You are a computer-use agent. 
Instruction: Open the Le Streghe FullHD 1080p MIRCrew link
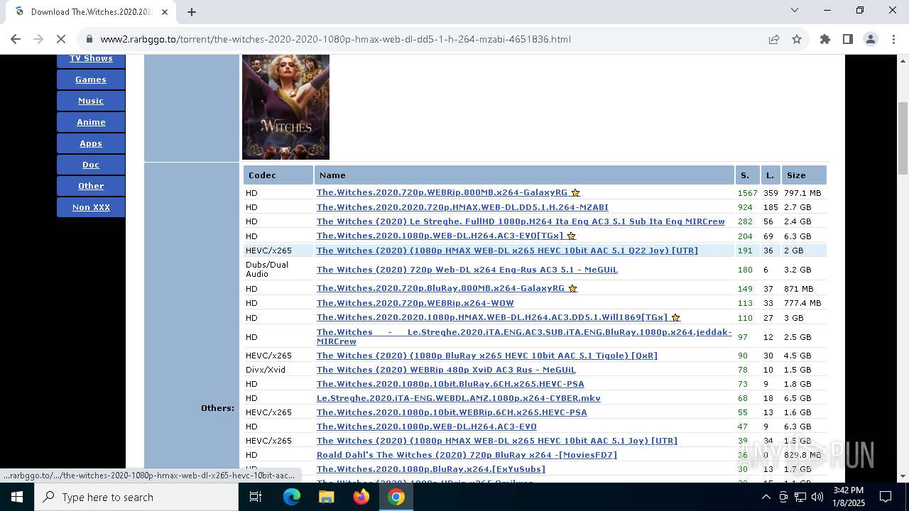coord(521,221)
